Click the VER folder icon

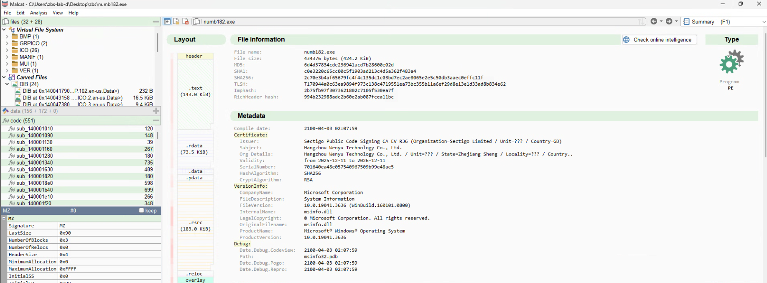tap(15, 70)
